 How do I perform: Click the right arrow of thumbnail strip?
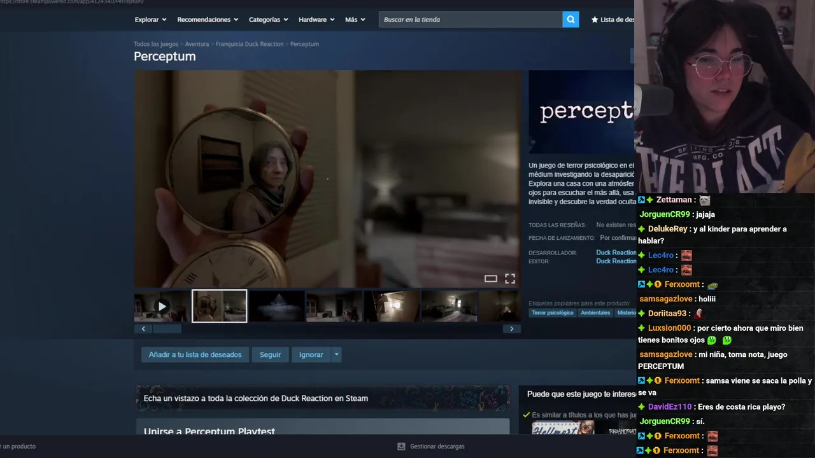[x=511, y=329]
